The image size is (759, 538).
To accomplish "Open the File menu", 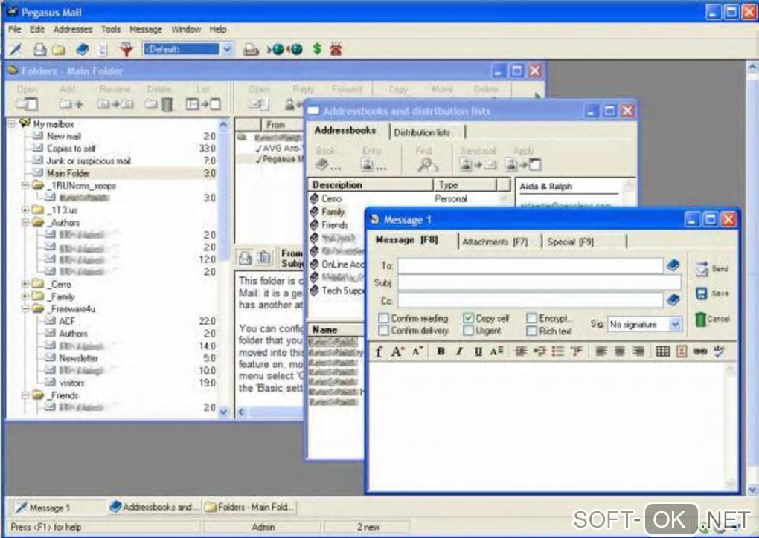I will [x=15, y=30].
